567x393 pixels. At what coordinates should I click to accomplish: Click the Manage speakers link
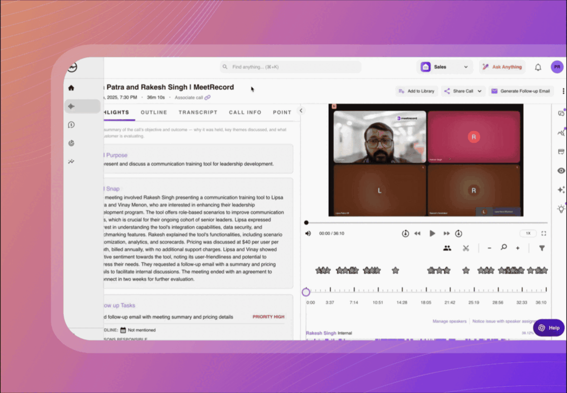(449, 321)
